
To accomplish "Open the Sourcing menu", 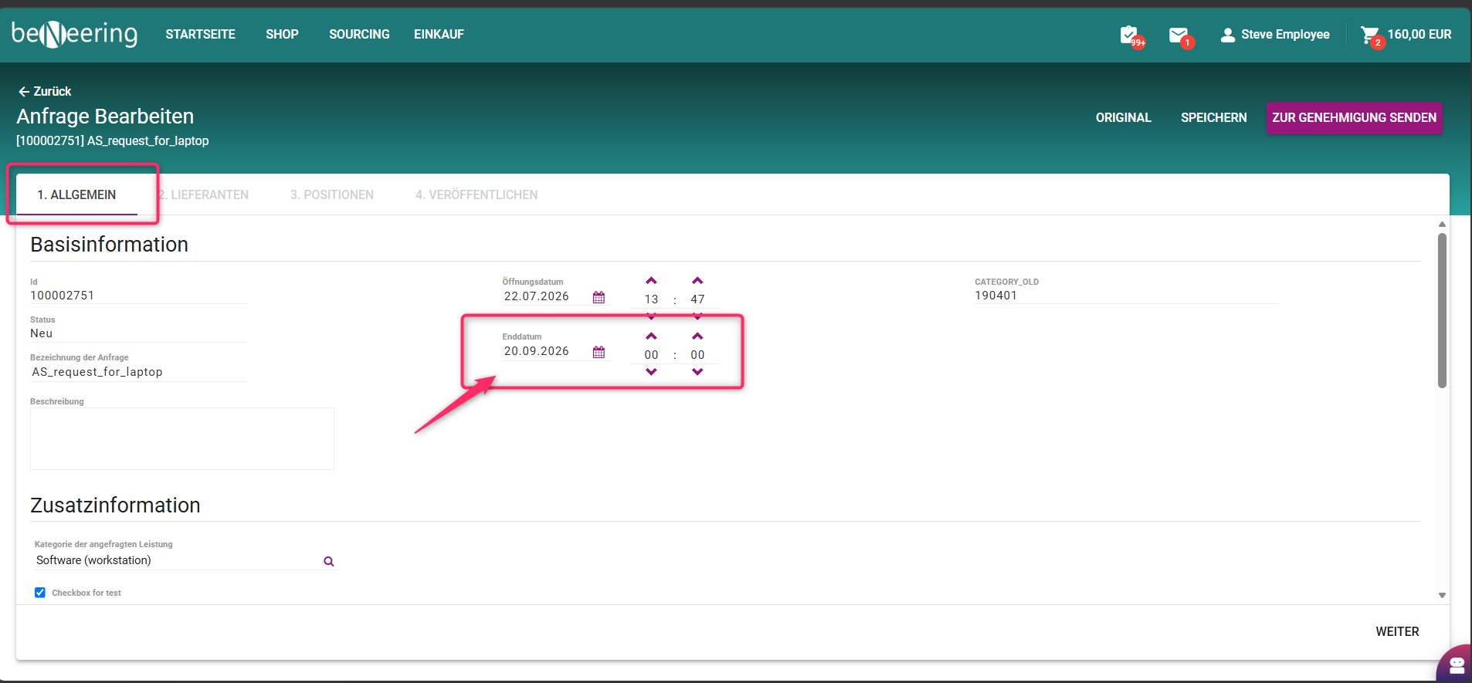I will click(x=359, y=34).
